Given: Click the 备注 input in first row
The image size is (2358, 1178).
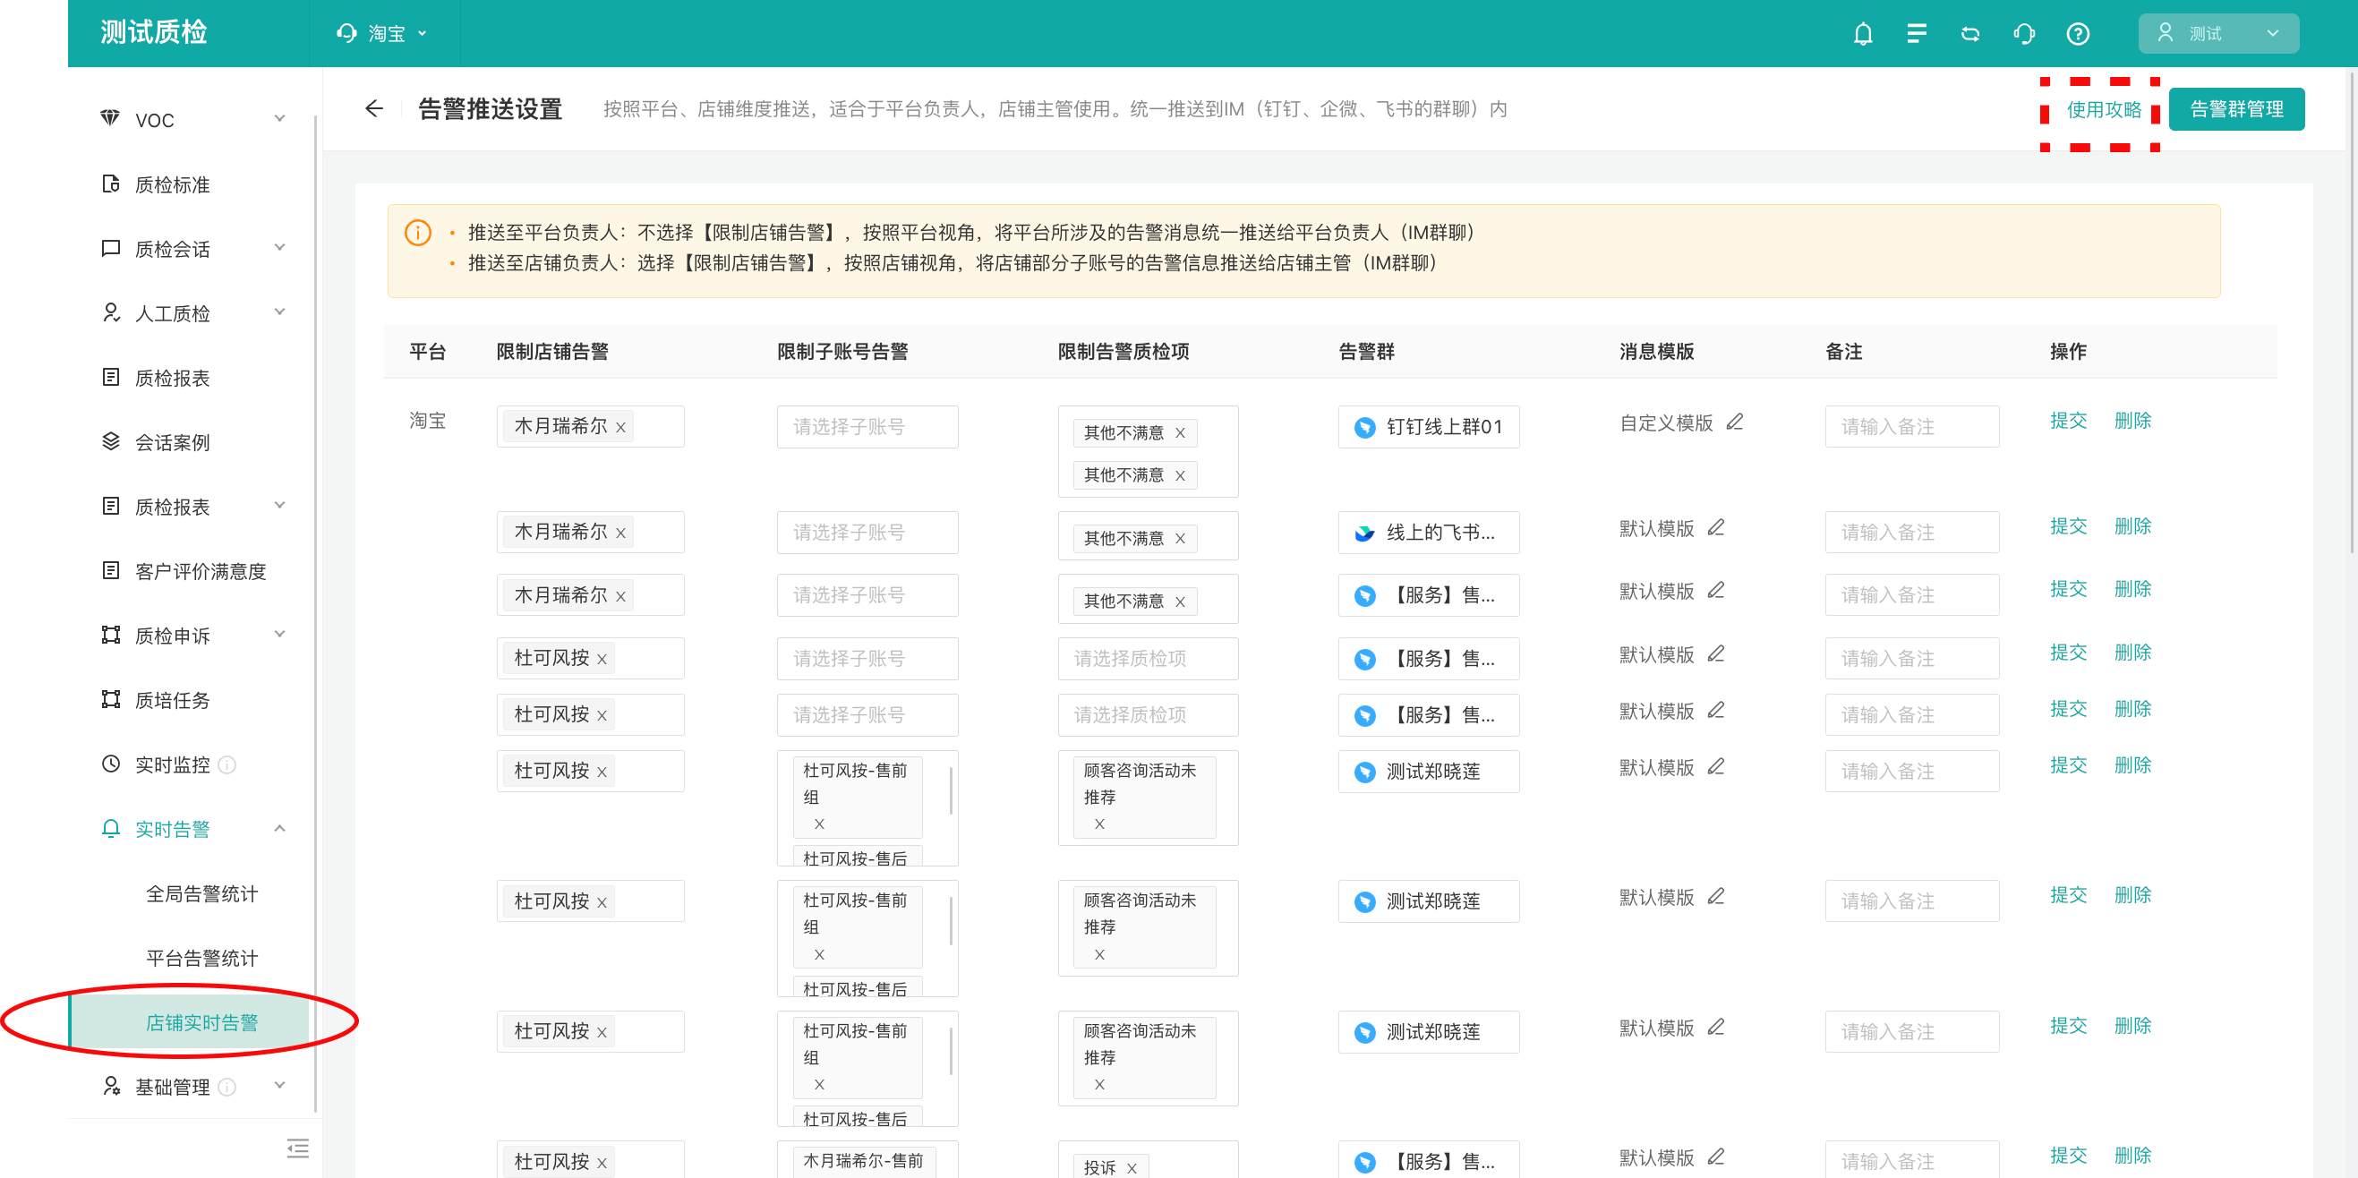Looking at the screenshot, I should coord(1911,427).
